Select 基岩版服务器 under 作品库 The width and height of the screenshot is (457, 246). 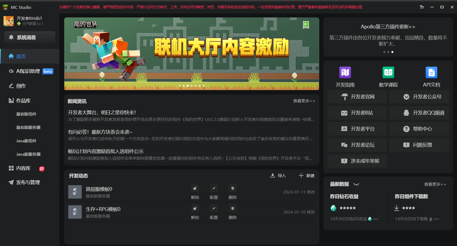tap(28, 128)
